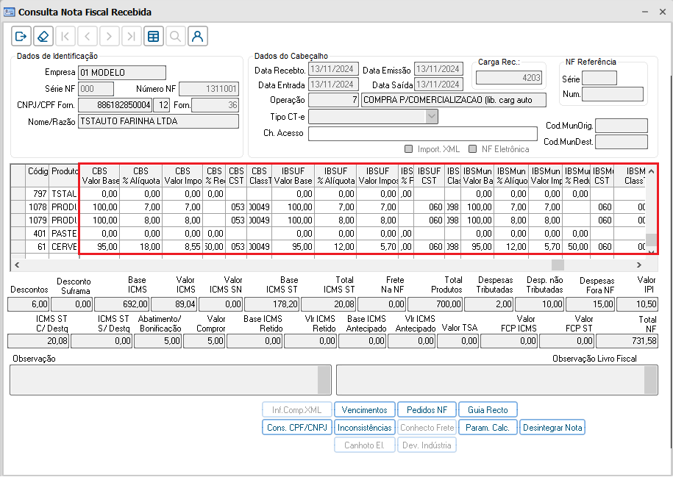Click the Conhecto Frete button

tap(427, 427)
